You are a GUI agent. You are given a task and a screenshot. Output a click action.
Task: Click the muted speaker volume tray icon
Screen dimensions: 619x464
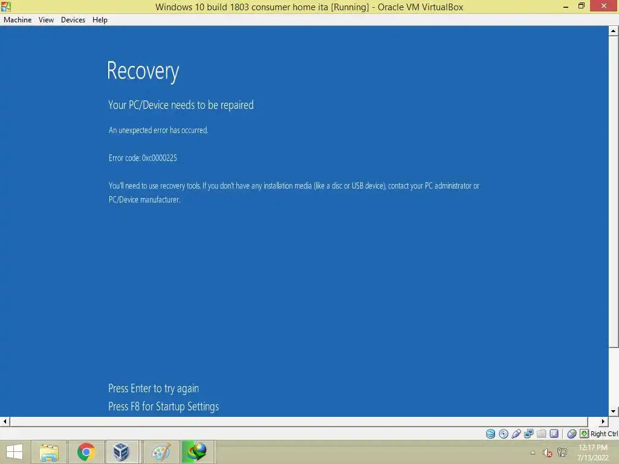pyautogui.click(x=547, y=453)
